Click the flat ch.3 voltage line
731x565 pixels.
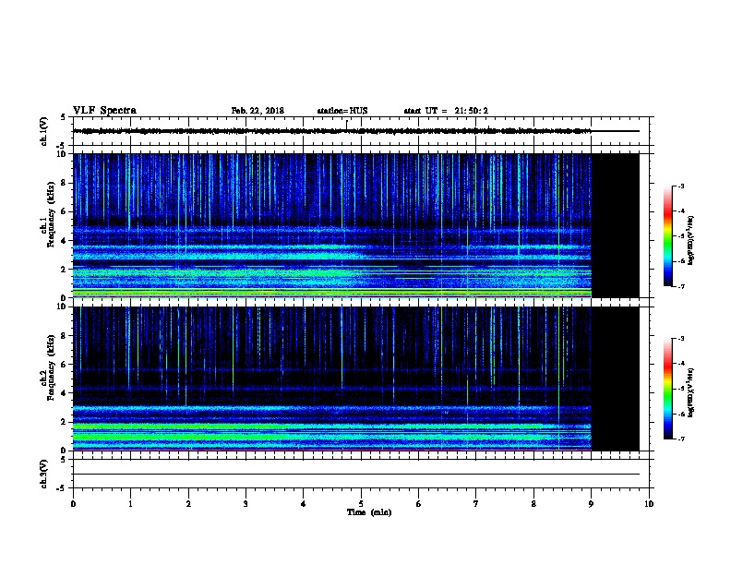356,475
